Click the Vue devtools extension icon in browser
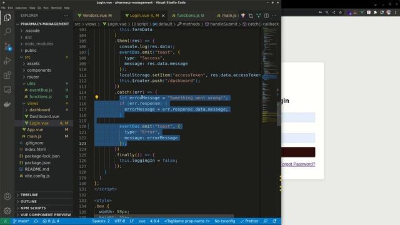400x225 pixels. point(362,12)
